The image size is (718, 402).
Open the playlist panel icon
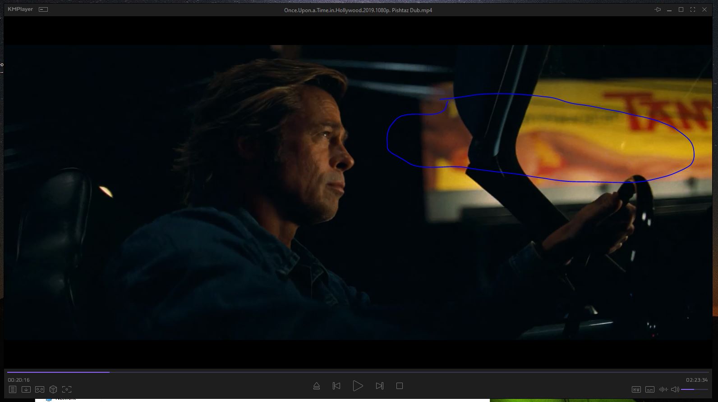point(13,389)
